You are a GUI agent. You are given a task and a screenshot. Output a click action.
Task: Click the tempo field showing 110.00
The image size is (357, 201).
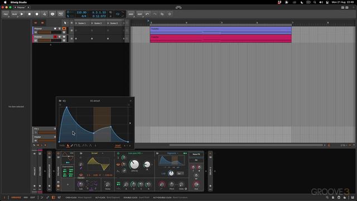click(x=81, y=12)
